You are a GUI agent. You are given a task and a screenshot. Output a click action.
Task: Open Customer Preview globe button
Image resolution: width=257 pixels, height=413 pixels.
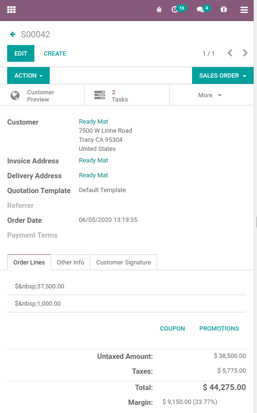click(42, 96)
